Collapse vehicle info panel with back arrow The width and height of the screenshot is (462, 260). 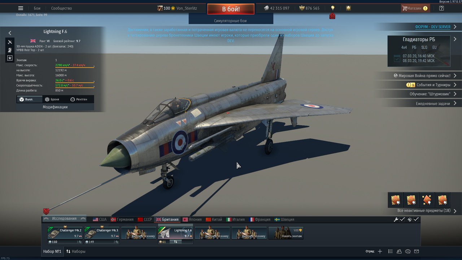[10, 32]
